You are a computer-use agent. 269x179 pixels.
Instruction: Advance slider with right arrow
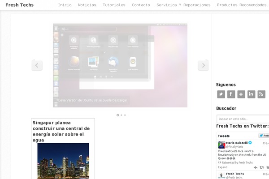203,65
